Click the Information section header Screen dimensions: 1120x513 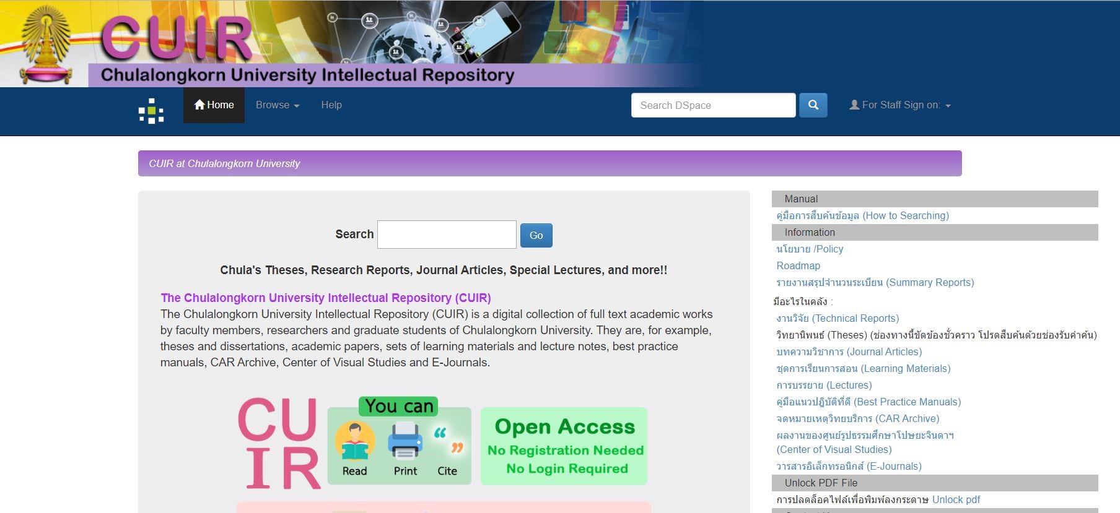click(x=935, y=232)
